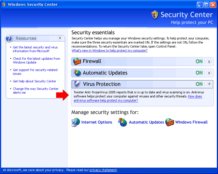Click "Get help about Security Center"
The image size is (218, 174).
click(x=35, y=81)
